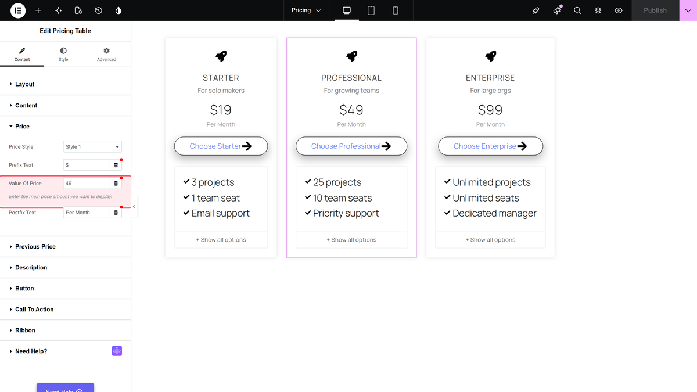This screenshot has height=392, width=697.
Task: Switch to the Style tab
Action: click(63, 55)
